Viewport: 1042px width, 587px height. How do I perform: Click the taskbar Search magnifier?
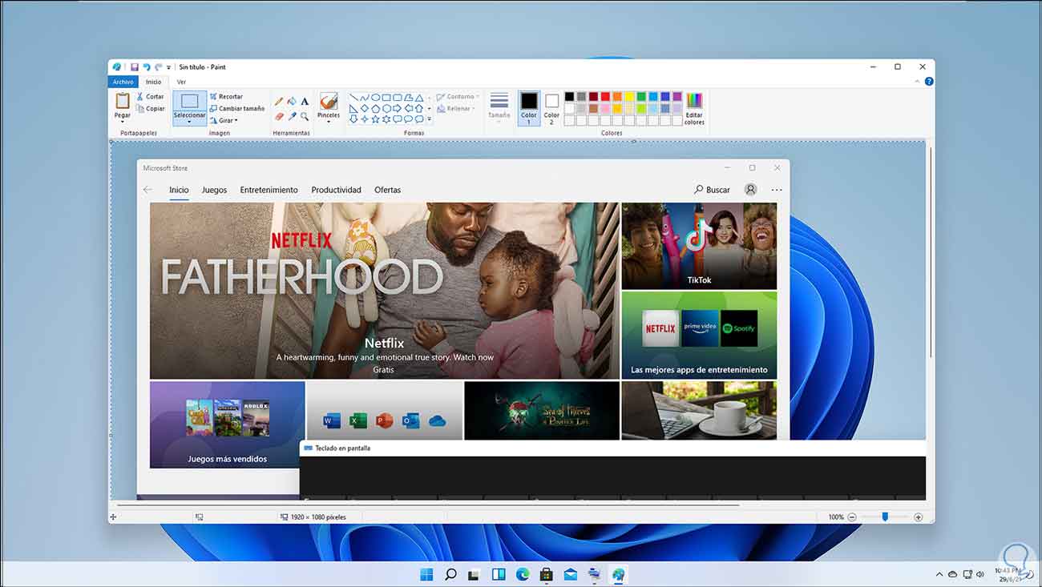[450, 574]
